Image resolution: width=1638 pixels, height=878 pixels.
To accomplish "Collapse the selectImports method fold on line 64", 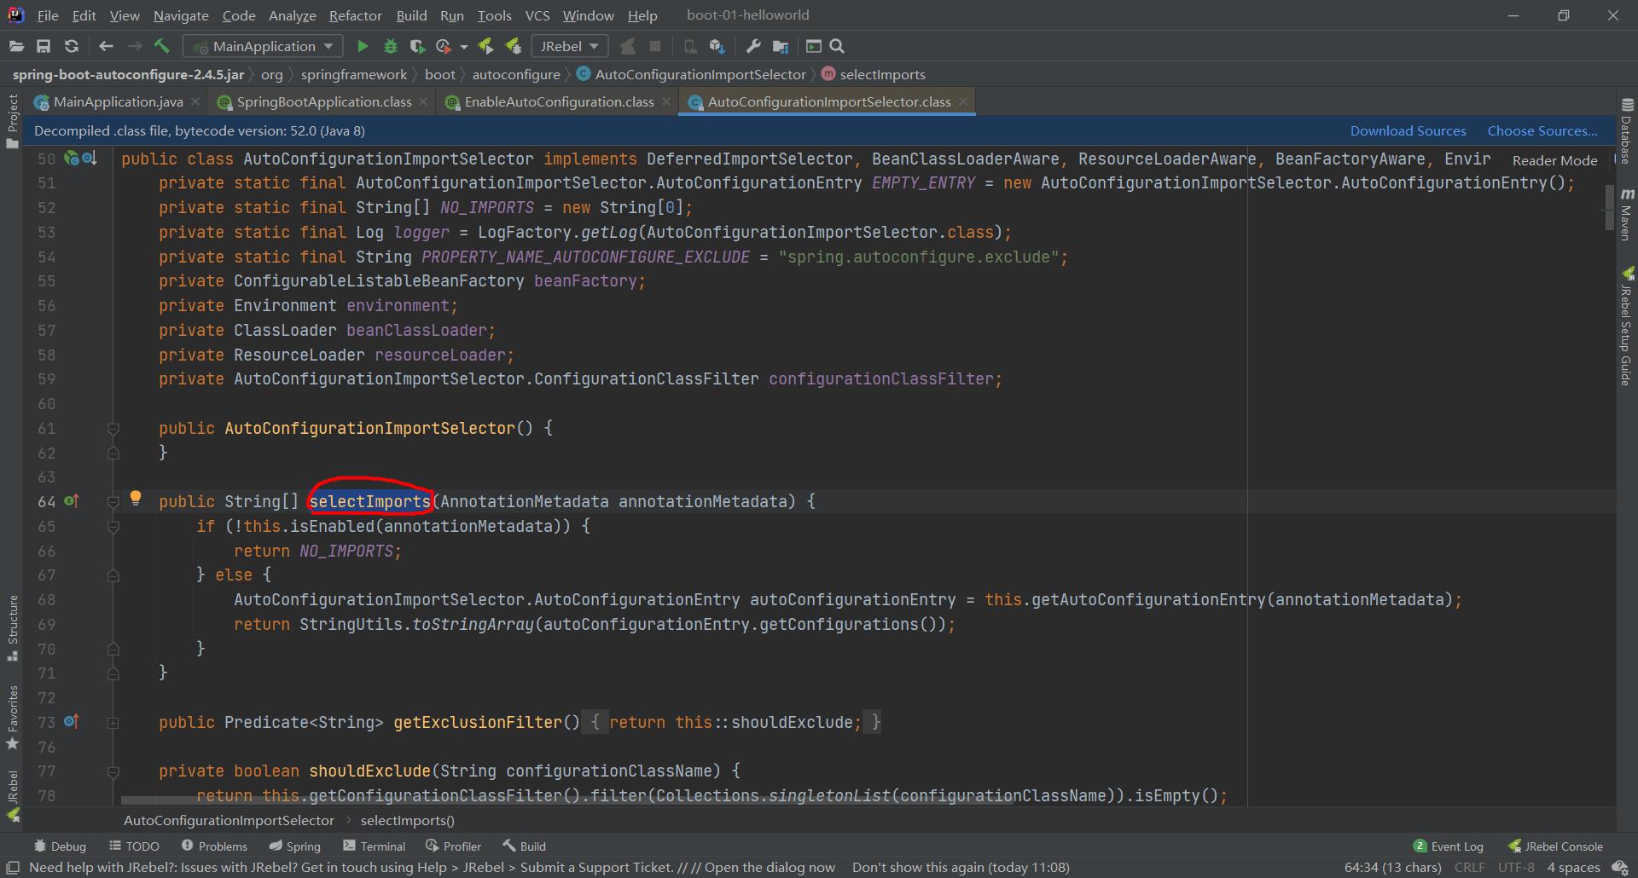I will (113, 502).
